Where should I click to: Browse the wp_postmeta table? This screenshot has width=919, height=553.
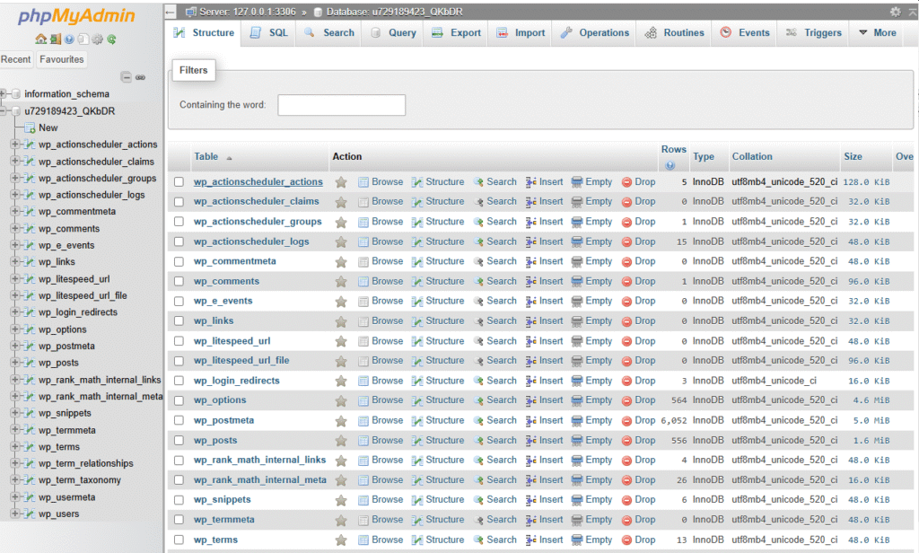pos(387,420)
